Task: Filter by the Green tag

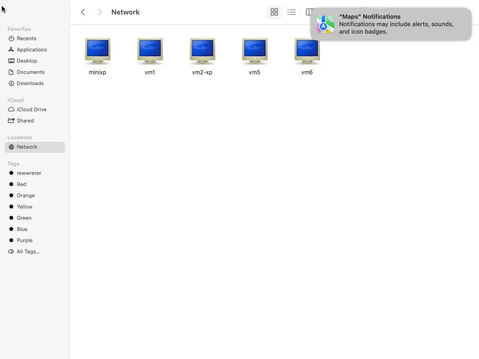Action: click(35, 218)
